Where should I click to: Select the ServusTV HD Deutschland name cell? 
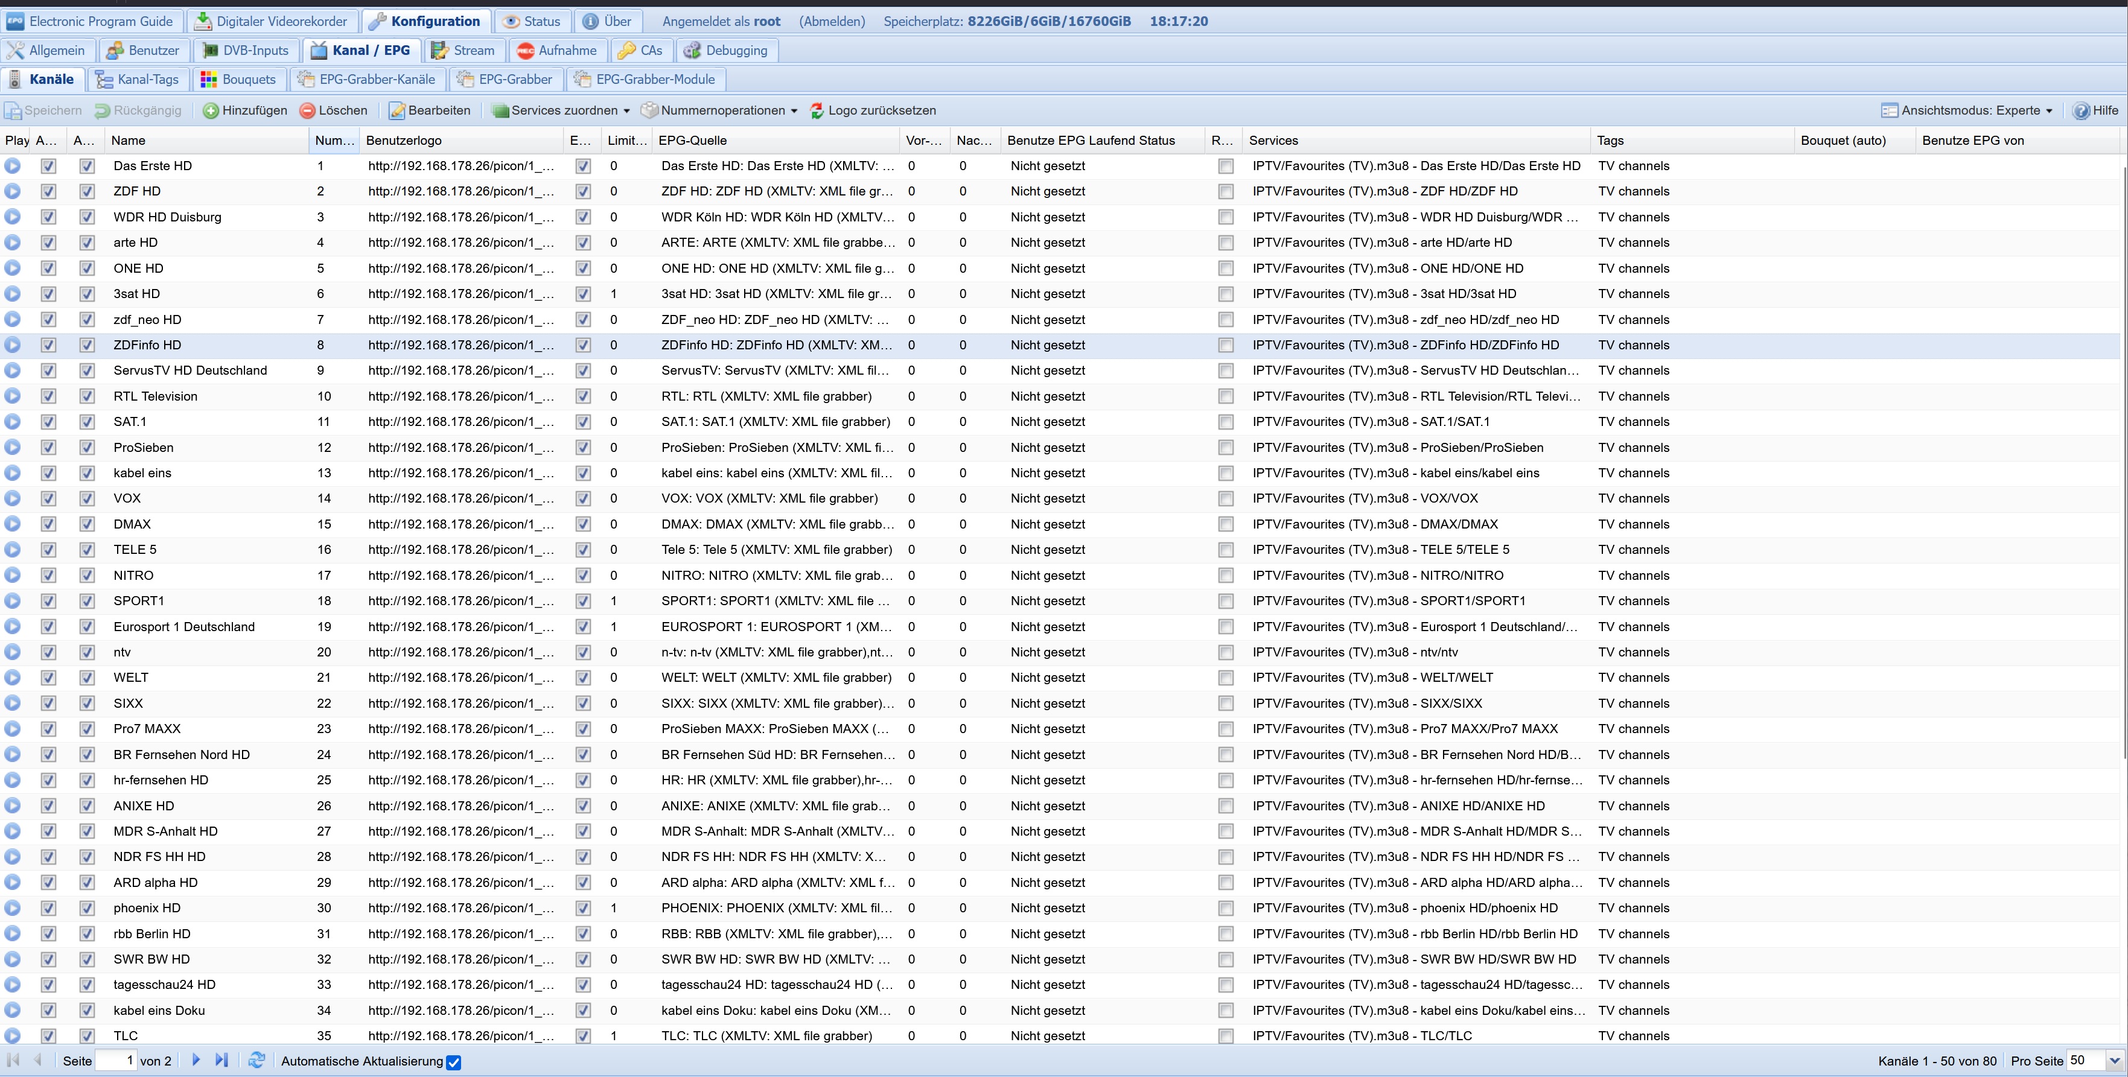pyautogui.click(x=208, y=371)
